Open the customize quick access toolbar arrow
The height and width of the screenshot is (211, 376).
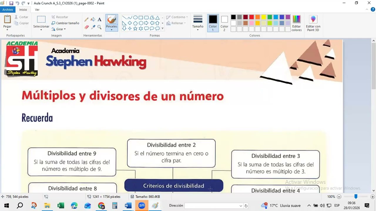(28, 3)
